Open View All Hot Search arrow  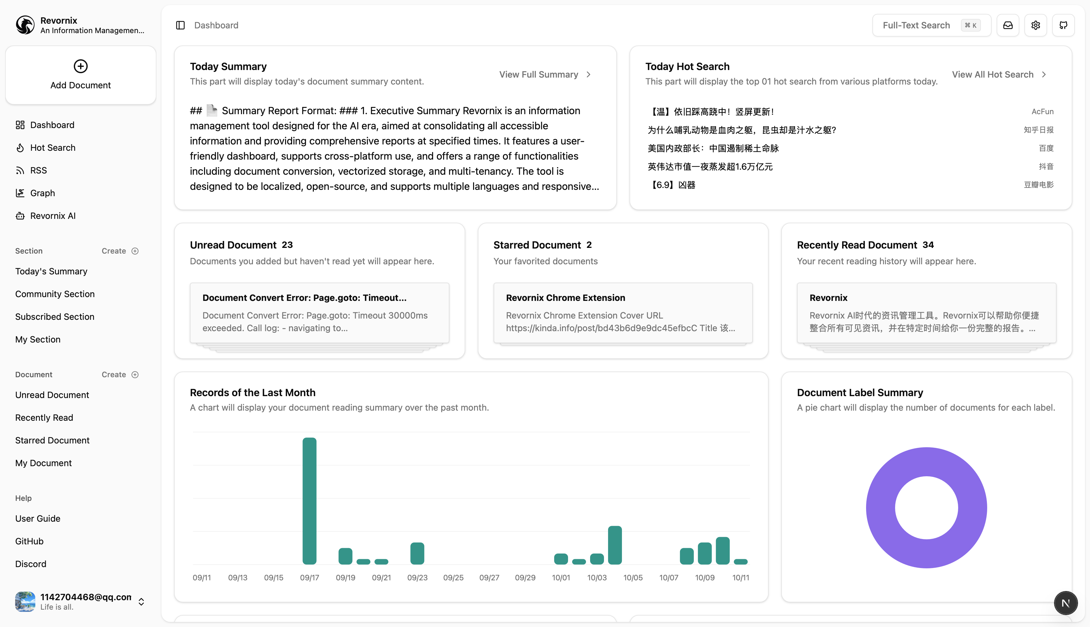1044,74
